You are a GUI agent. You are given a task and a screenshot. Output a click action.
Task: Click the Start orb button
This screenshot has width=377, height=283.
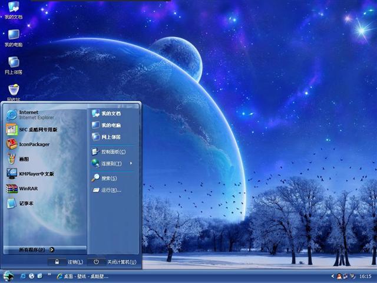(x=8, y=276)
